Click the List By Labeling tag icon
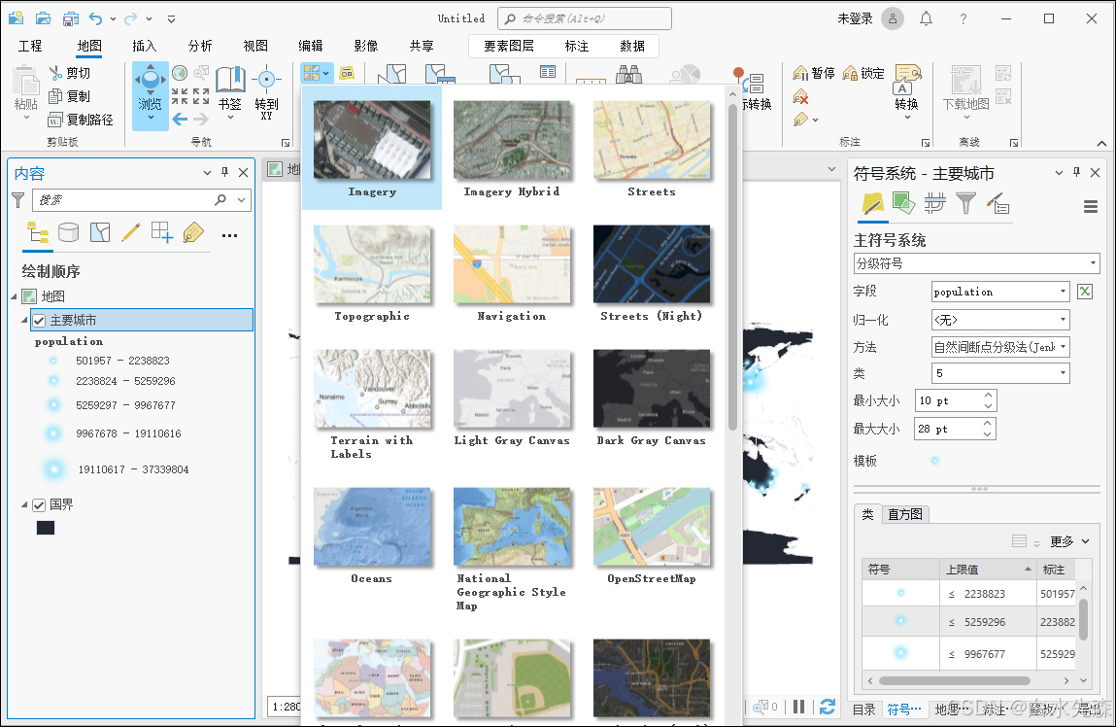 [x=193, y=233]
